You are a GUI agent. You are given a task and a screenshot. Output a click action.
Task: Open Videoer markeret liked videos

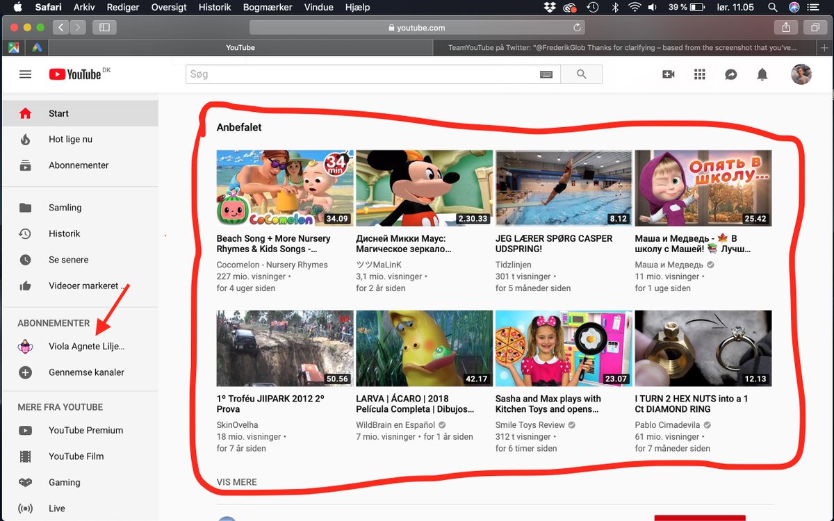click(80, 286)
